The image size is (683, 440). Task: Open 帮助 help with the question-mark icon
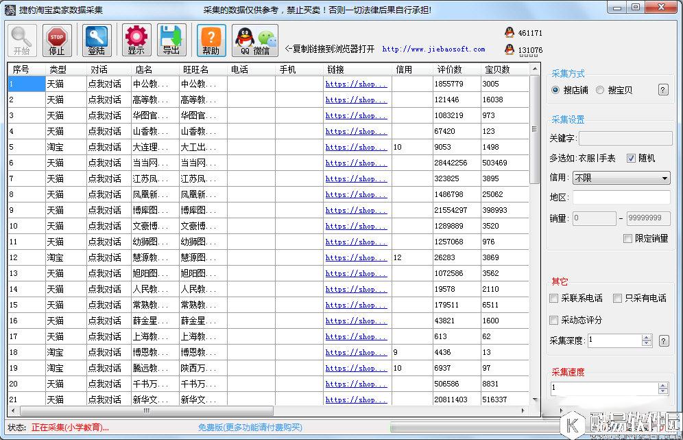pos(211,40)
